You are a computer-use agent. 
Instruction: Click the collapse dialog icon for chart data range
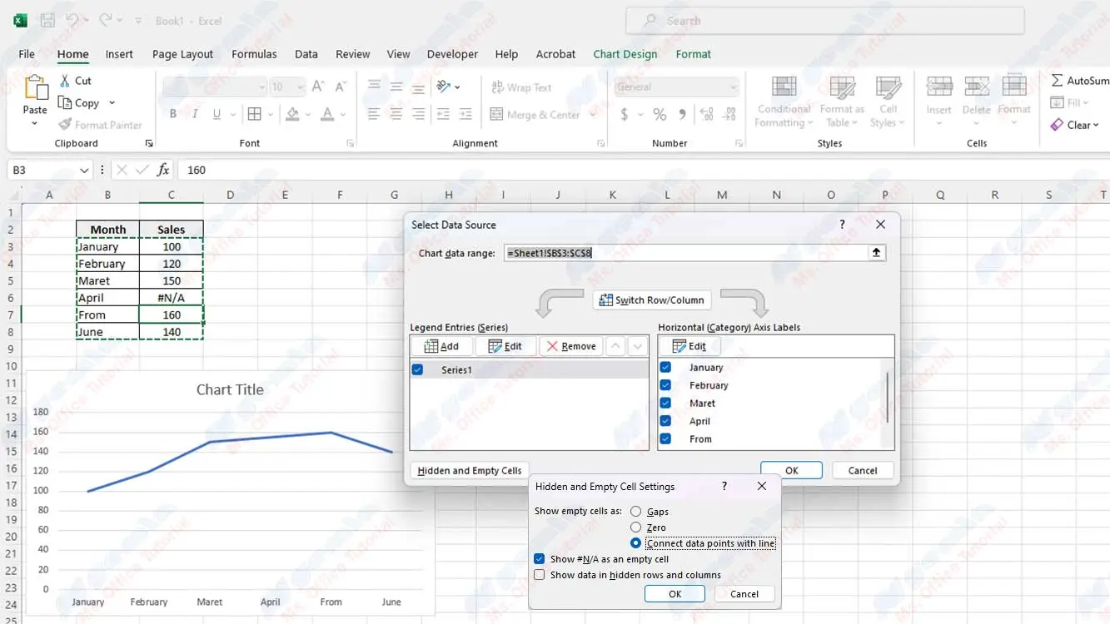(876, 253)
